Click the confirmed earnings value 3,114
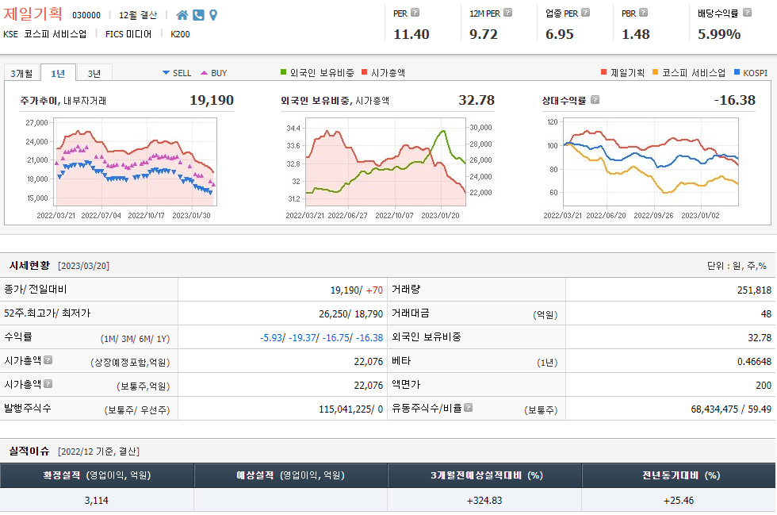This screenshot has width=777, height=515. coord(97,500)
